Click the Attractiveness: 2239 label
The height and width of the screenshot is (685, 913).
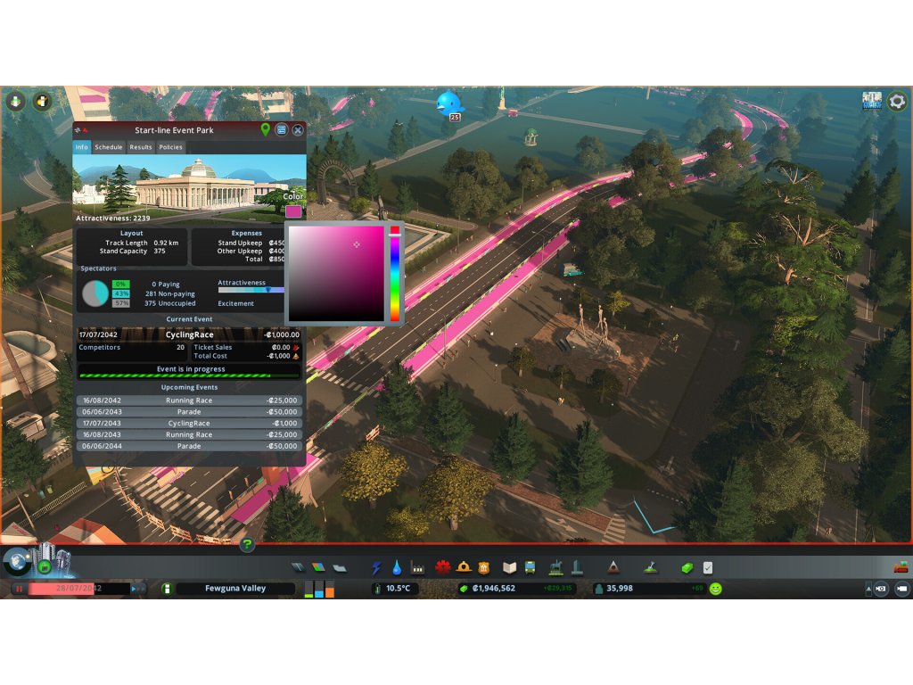point(113,218)
